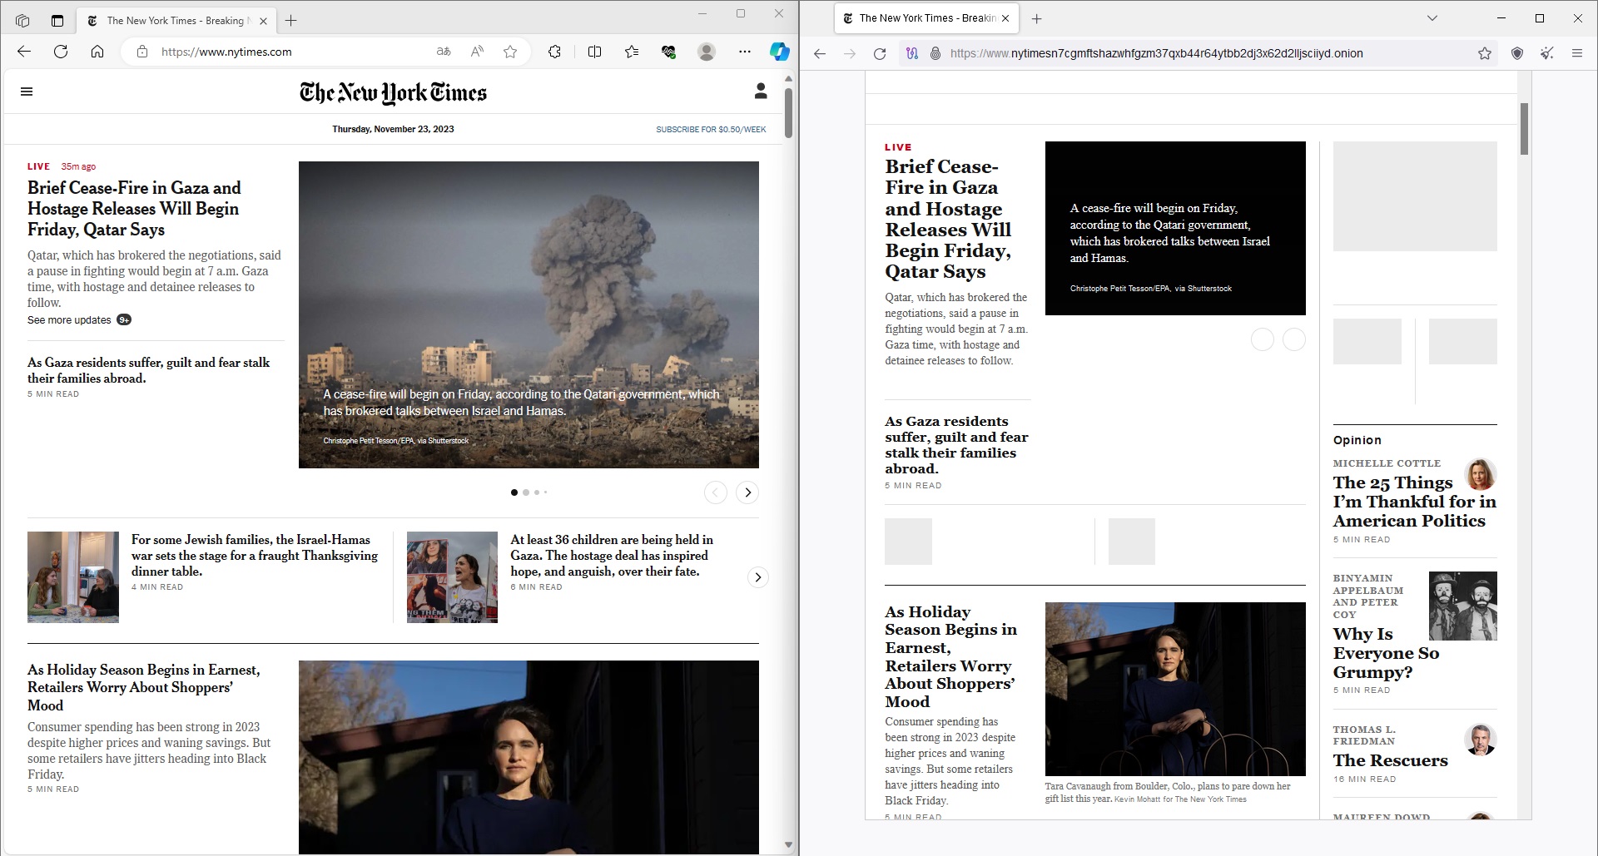Image resolution: width=1598 pixels, height=856 pixels.
Task: Close the New York Times tab in Tor
Action: click(1005, 18)
